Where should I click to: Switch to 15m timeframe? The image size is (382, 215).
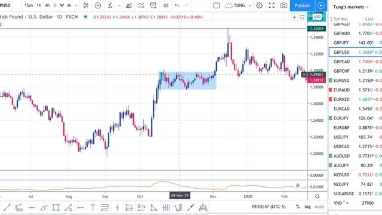point(29,5)
